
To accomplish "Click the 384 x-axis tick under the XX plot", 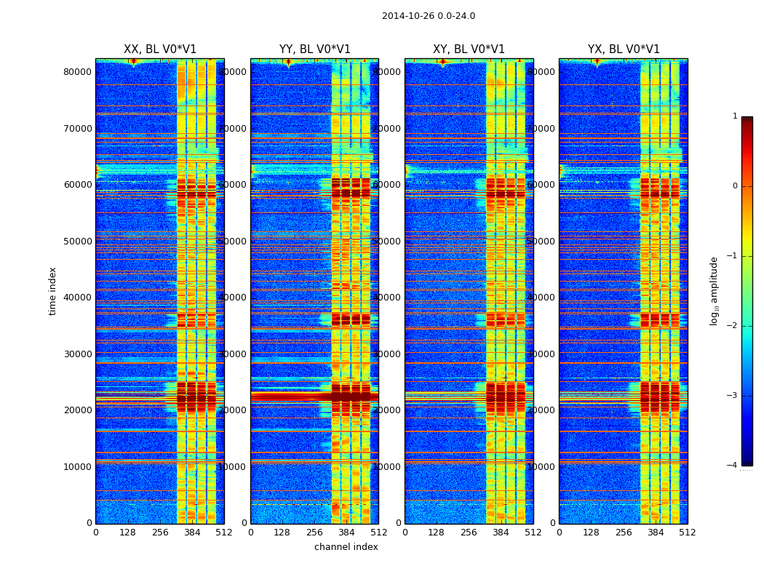I will coord(192,533).
